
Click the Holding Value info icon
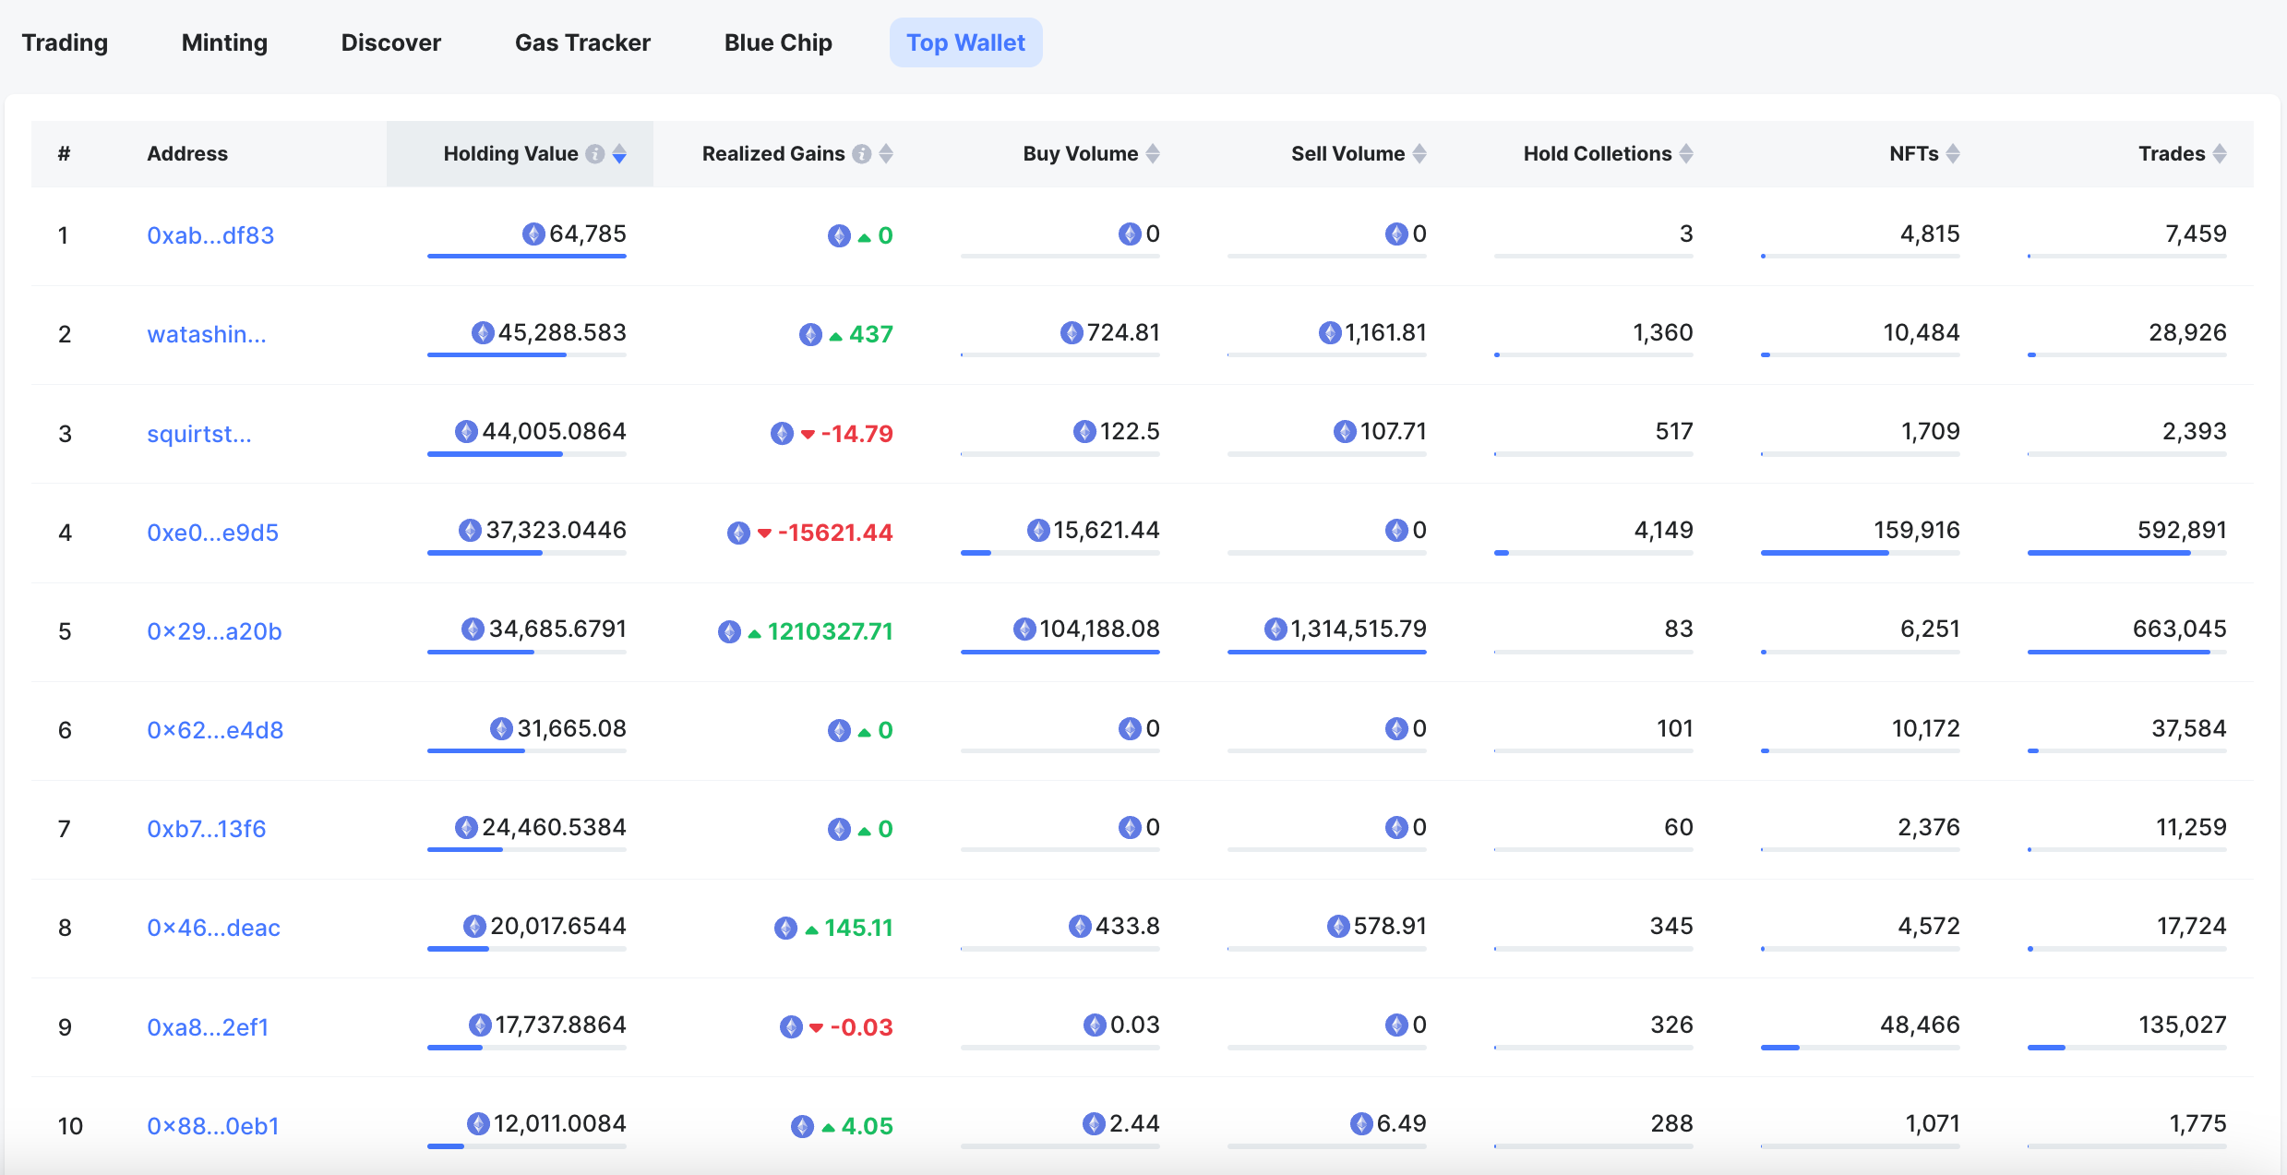point(595,154)
